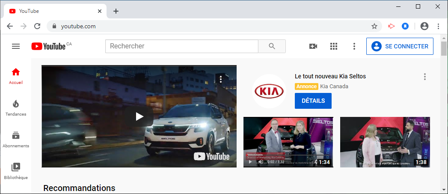Reload the page

[37, 26]
